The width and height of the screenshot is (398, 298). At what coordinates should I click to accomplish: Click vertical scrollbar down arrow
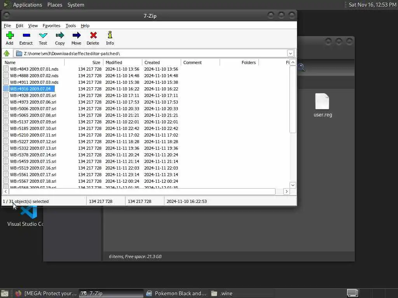[x=293, y=185]
